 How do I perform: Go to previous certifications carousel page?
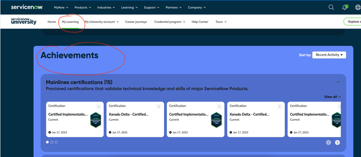tap(329, 143)
